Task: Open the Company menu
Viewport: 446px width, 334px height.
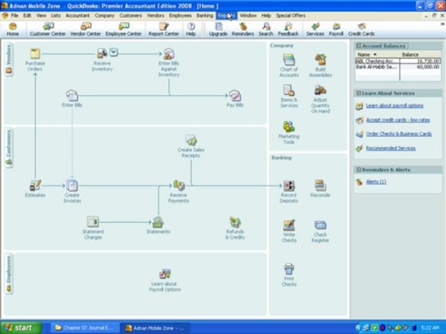Action: click(x=105, y=16)
